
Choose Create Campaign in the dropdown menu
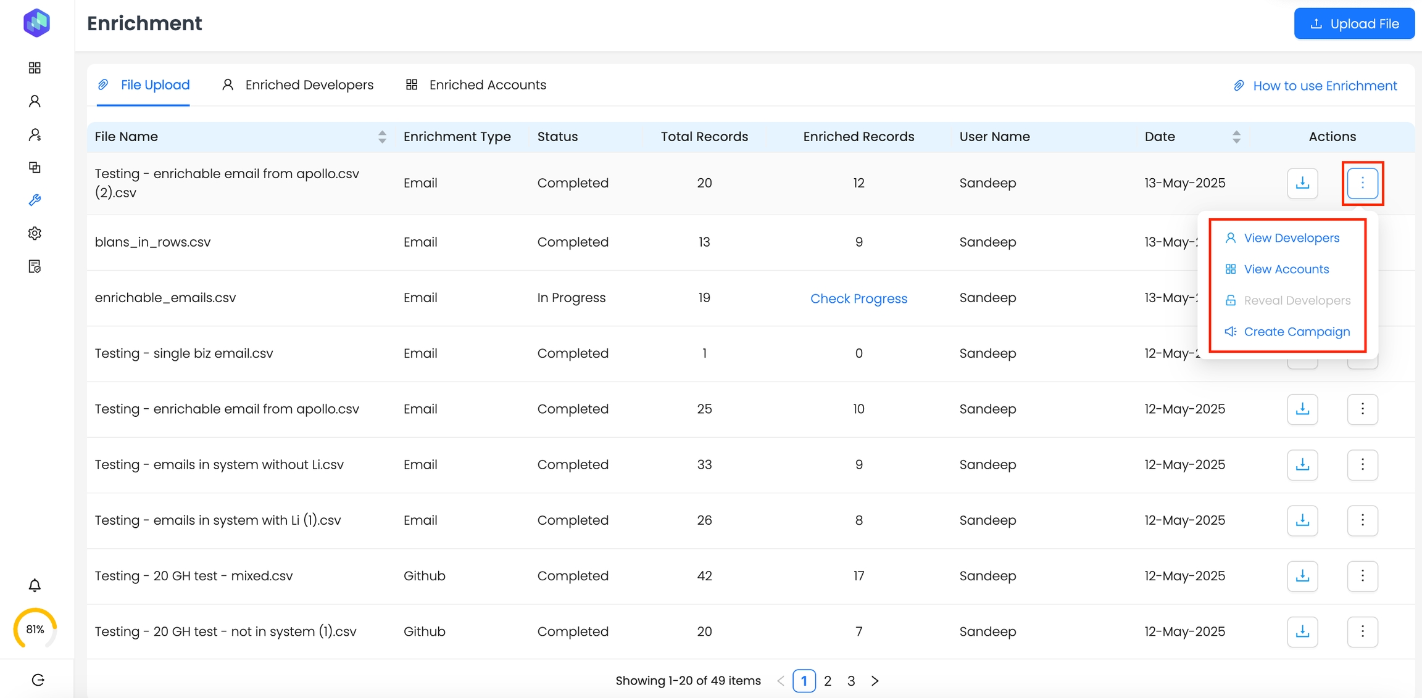[x=1296, y=332]
